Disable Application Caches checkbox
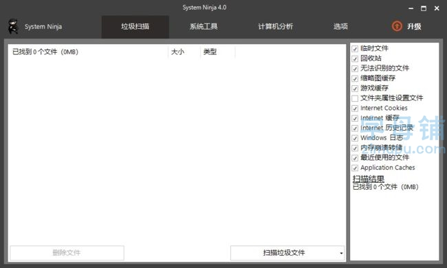Screen dimensions: 447x268 pyautogui.click(x=355, y=168)
